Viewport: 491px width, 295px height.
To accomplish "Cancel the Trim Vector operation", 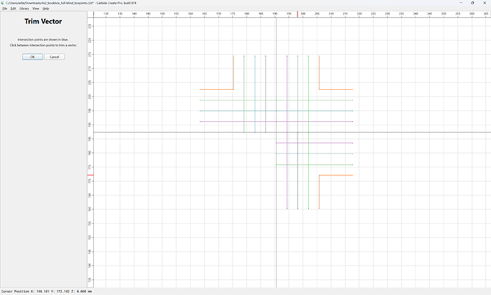I will pos(55,57).
